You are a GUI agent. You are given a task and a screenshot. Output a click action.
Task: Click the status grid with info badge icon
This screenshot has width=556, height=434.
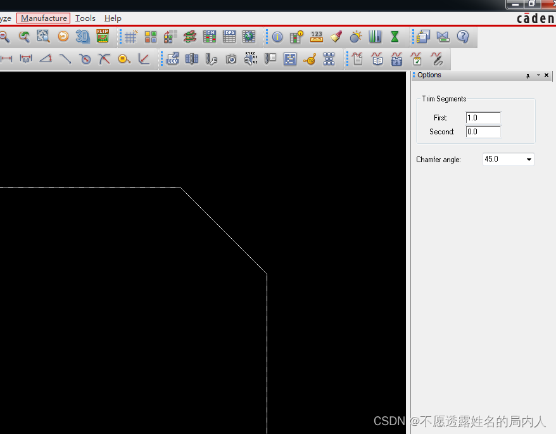click(296, 37)
